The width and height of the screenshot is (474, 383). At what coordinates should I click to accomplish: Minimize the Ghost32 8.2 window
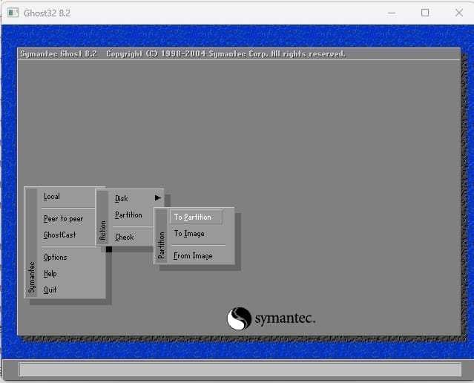(392, 13)
